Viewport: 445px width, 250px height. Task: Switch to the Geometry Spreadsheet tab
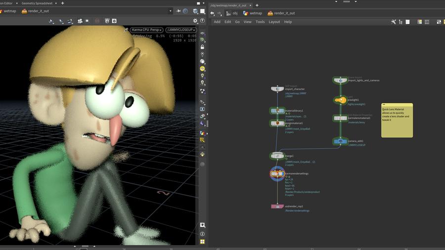click(37, 3)
